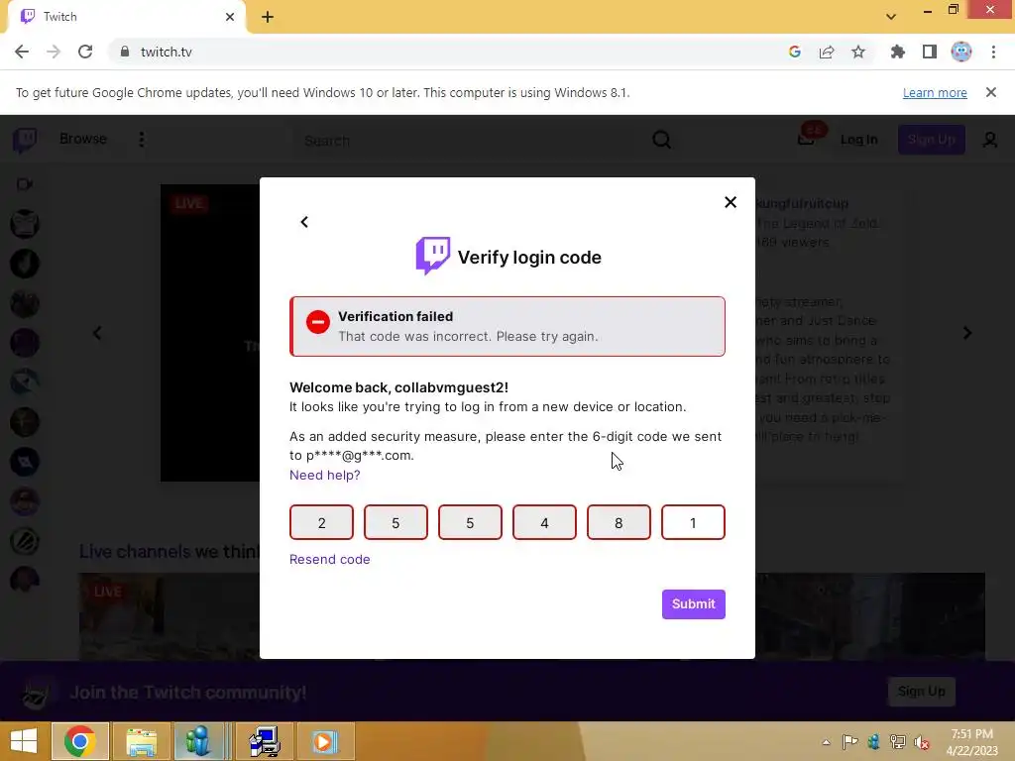Select the Twitch browser tab
The height and width of the screenshot is (761, 1015).
tap(126, 17)
